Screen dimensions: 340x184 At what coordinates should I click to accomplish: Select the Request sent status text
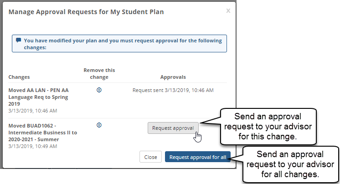click(x=173, y=90)
